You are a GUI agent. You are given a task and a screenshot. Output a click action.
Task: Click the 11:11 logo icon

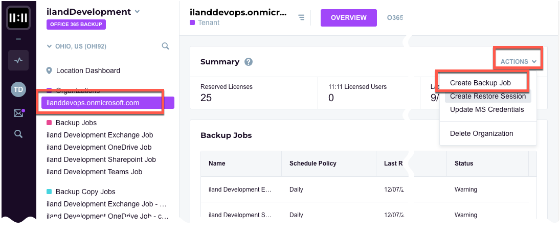click(18, 18)
